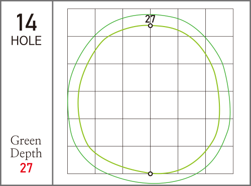The height and width of the screenshot is (186, 251).
Task: Click the word Green in the depth label
Action: point(26,140)
